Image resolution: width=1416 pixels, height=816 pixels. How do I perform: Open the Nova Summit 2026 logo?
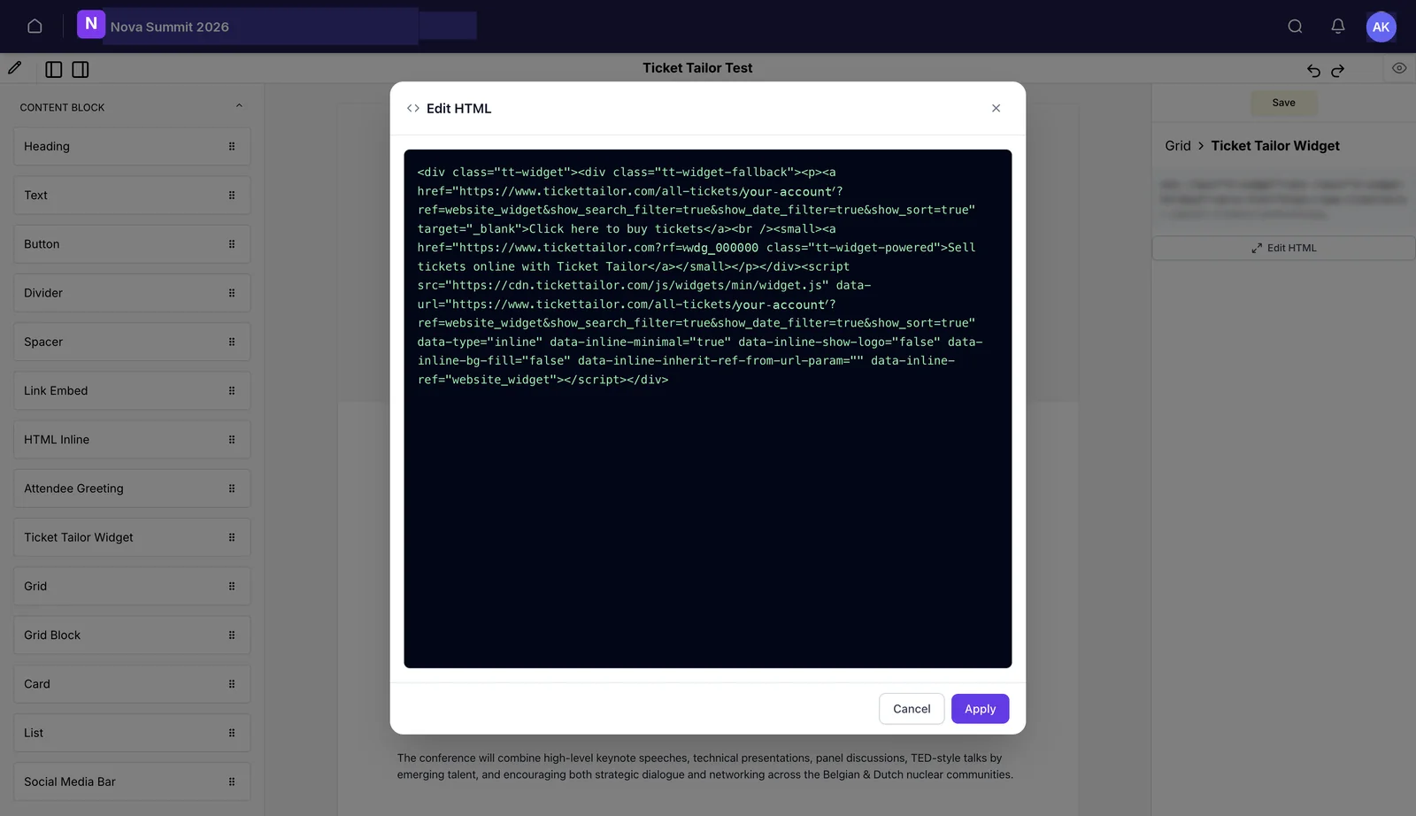point(91,24)
